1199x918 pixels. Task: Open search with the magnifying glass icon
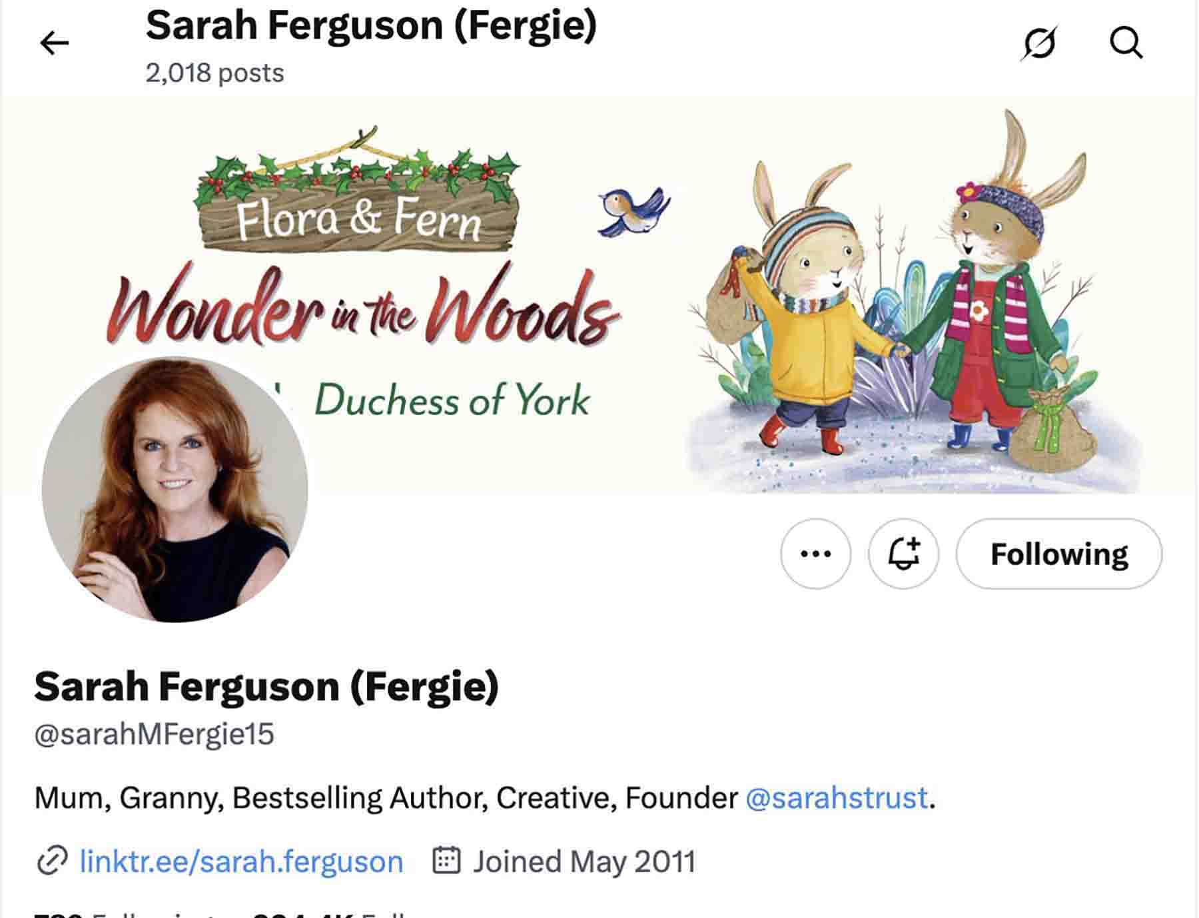[x=1126, y=43]
